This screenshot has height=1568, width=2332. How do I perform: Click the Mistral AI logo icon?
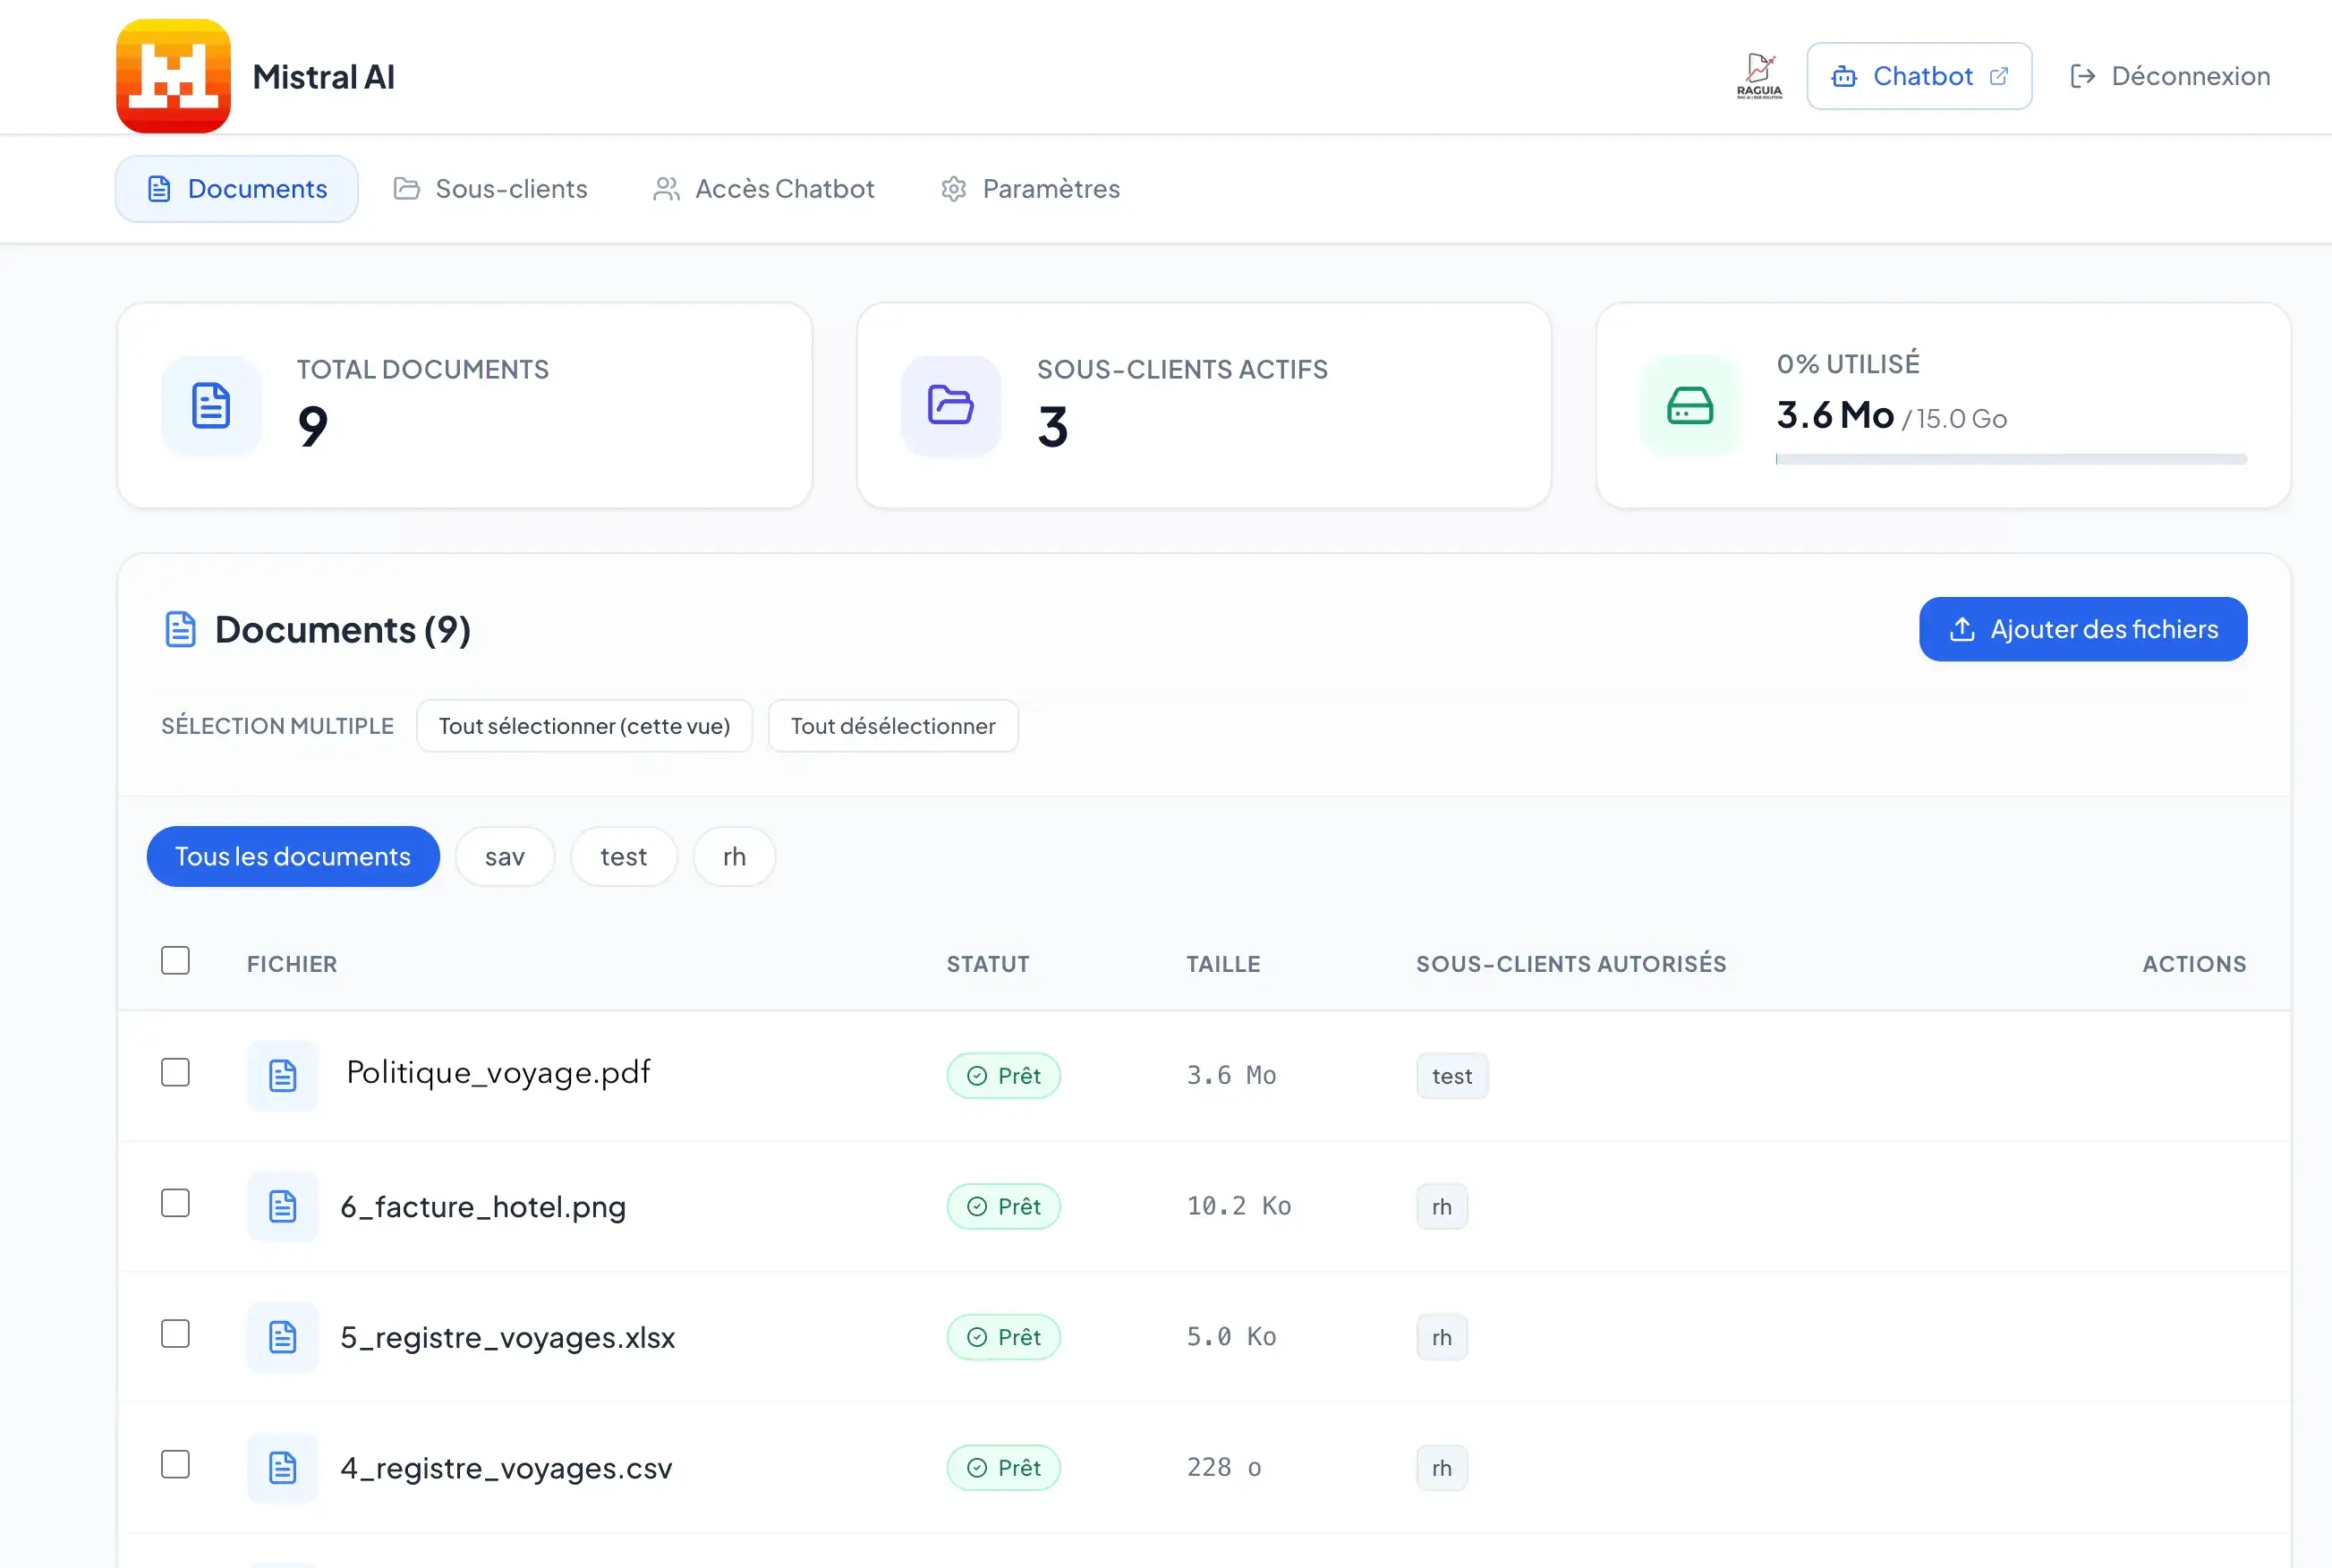pos(173,76)
